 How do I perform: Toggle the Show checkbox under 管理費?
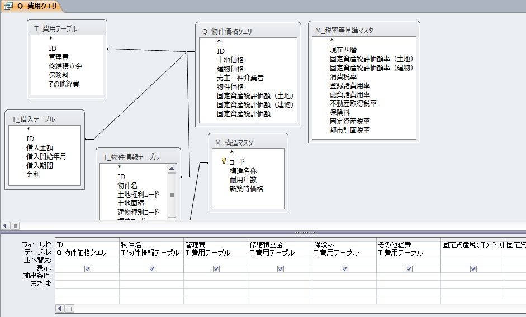pos(216,269)
